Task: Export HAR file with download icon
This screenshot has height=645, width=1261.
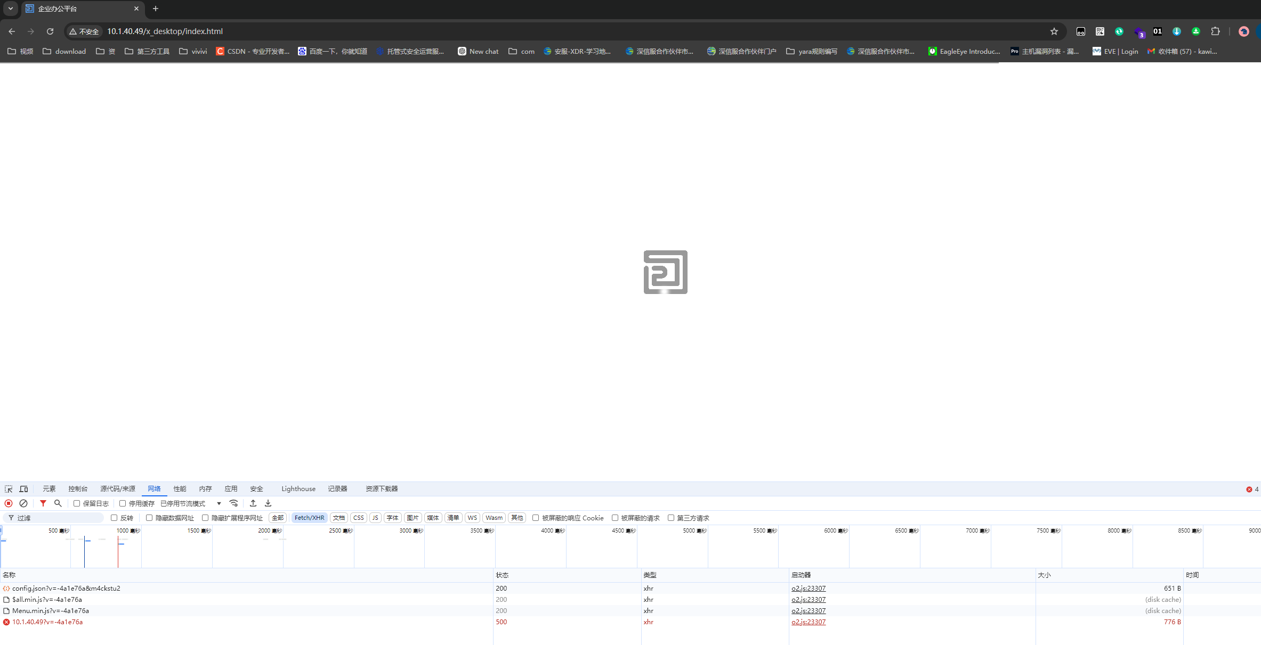Action: 268,503
